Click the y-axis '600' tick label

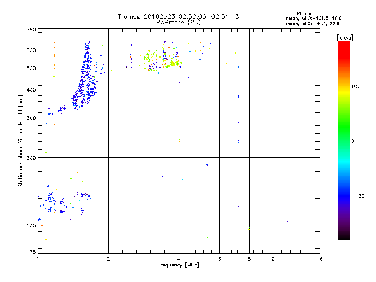pos(31,50)
